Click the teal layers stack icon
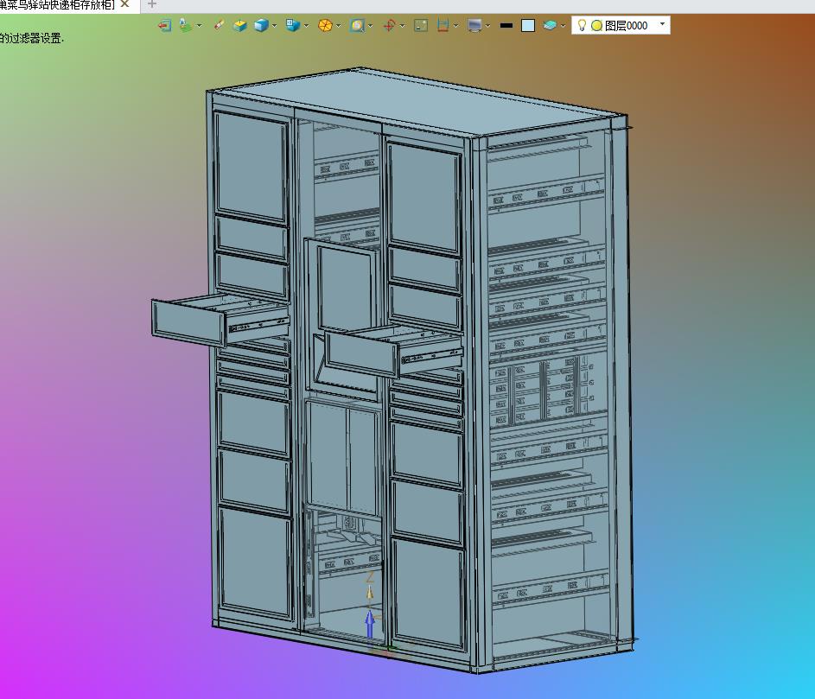This screenshot has width=815, height=699. click(x=550, y=25)
